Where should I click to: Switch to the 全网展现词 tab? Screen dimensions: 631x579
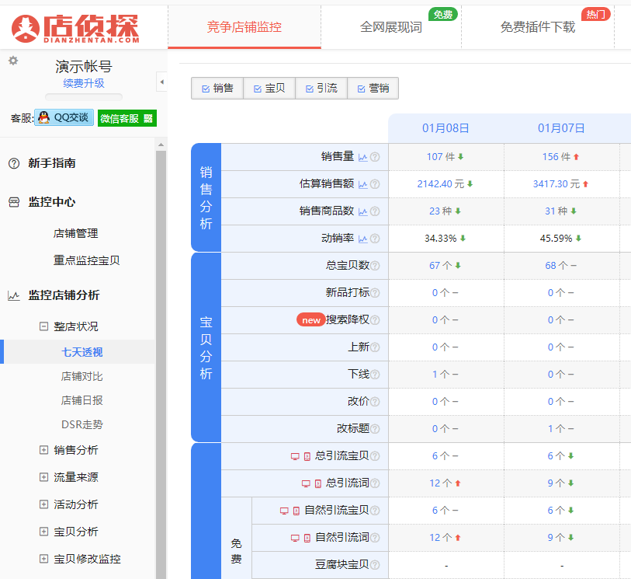coord(390,27)
